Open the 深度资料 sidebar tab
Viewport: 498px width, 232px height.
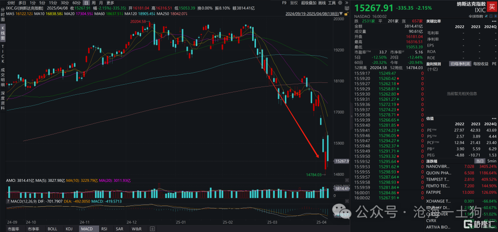[3, 100]
